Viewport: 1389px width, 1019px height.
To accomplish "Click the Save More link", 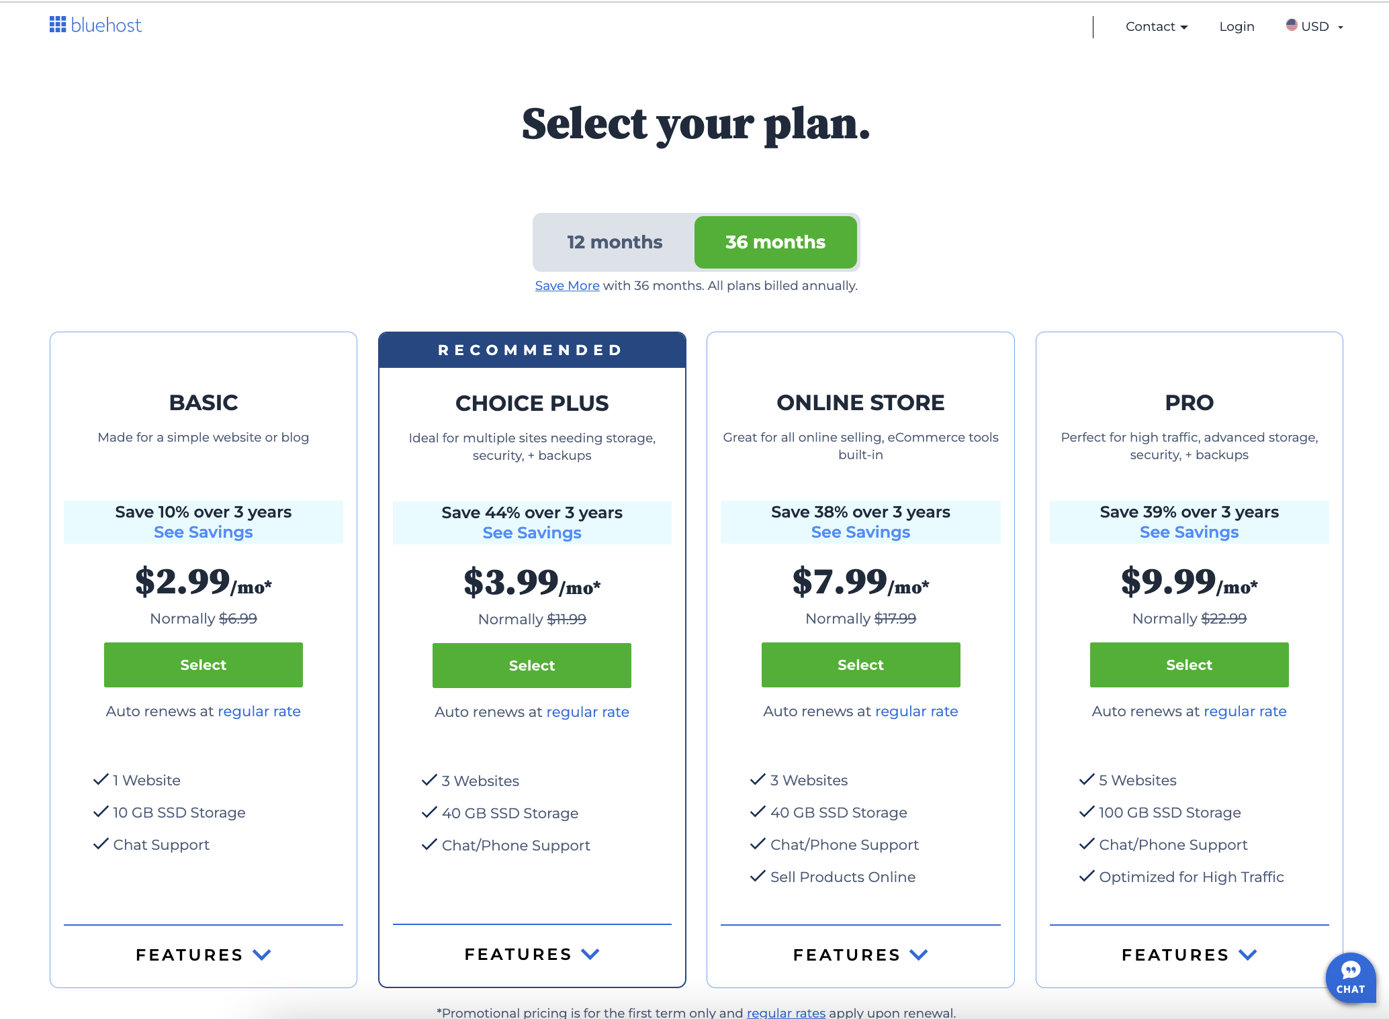I will tap(567, 285).
